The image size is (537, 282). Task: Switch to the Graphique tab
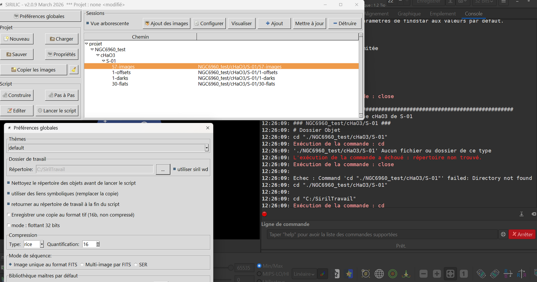pyautogui.click(x=409, y=14)
